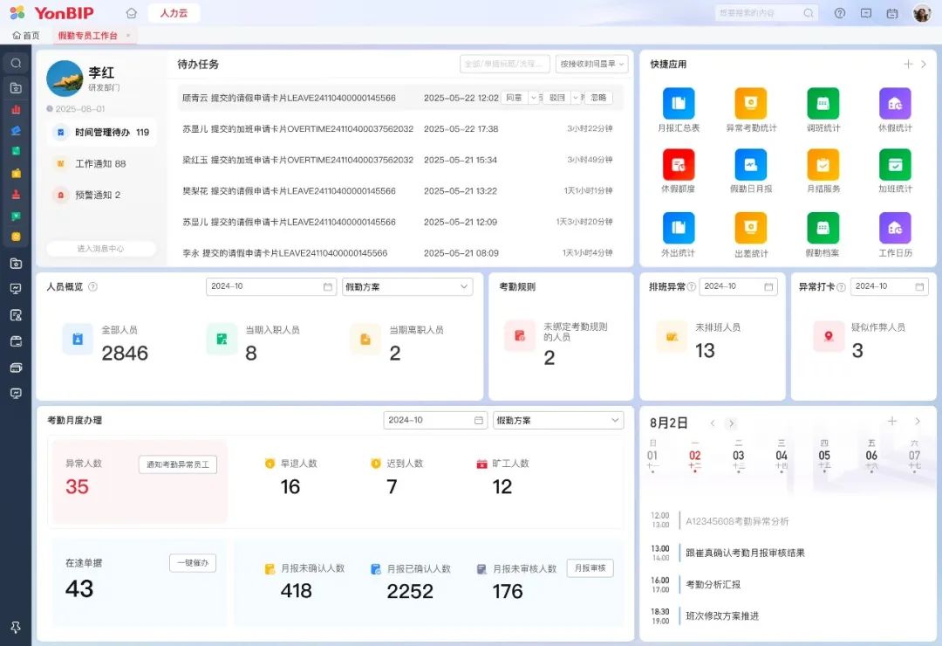The width and height of the screenshot is (942, 646).
Task: Open the 假勤方案 dropdown in 人员概览
Action: (x=406, y=286)
